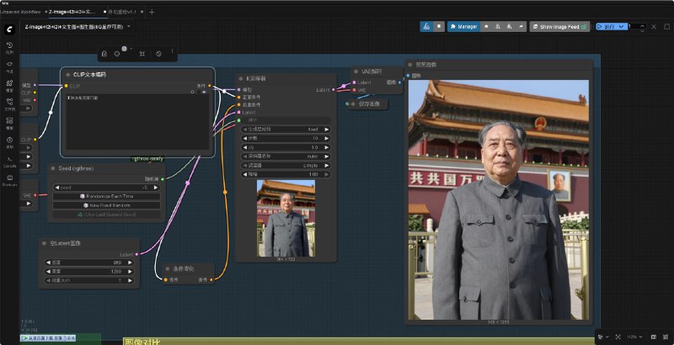The image size is (674, 345).
Task: Open the zoom percentage dropdown
Action: [634, 337]
